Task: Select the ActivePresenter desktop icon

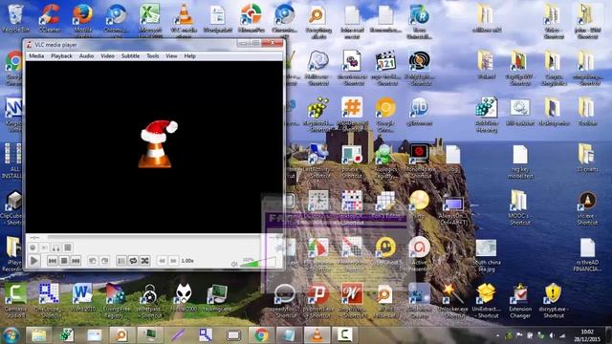Action: [x=419, y=254]
